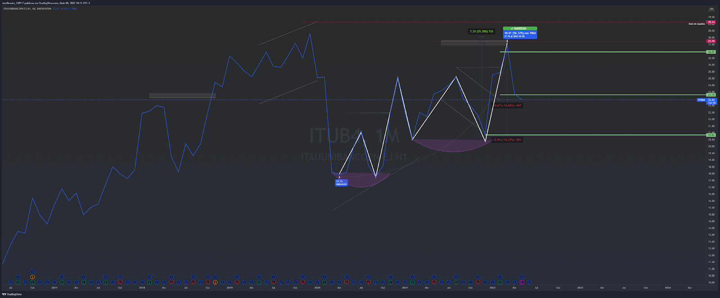Select the red label -4.67 (-16.66%)
Viewport: 720px width, 298px height.
point(508,106)
